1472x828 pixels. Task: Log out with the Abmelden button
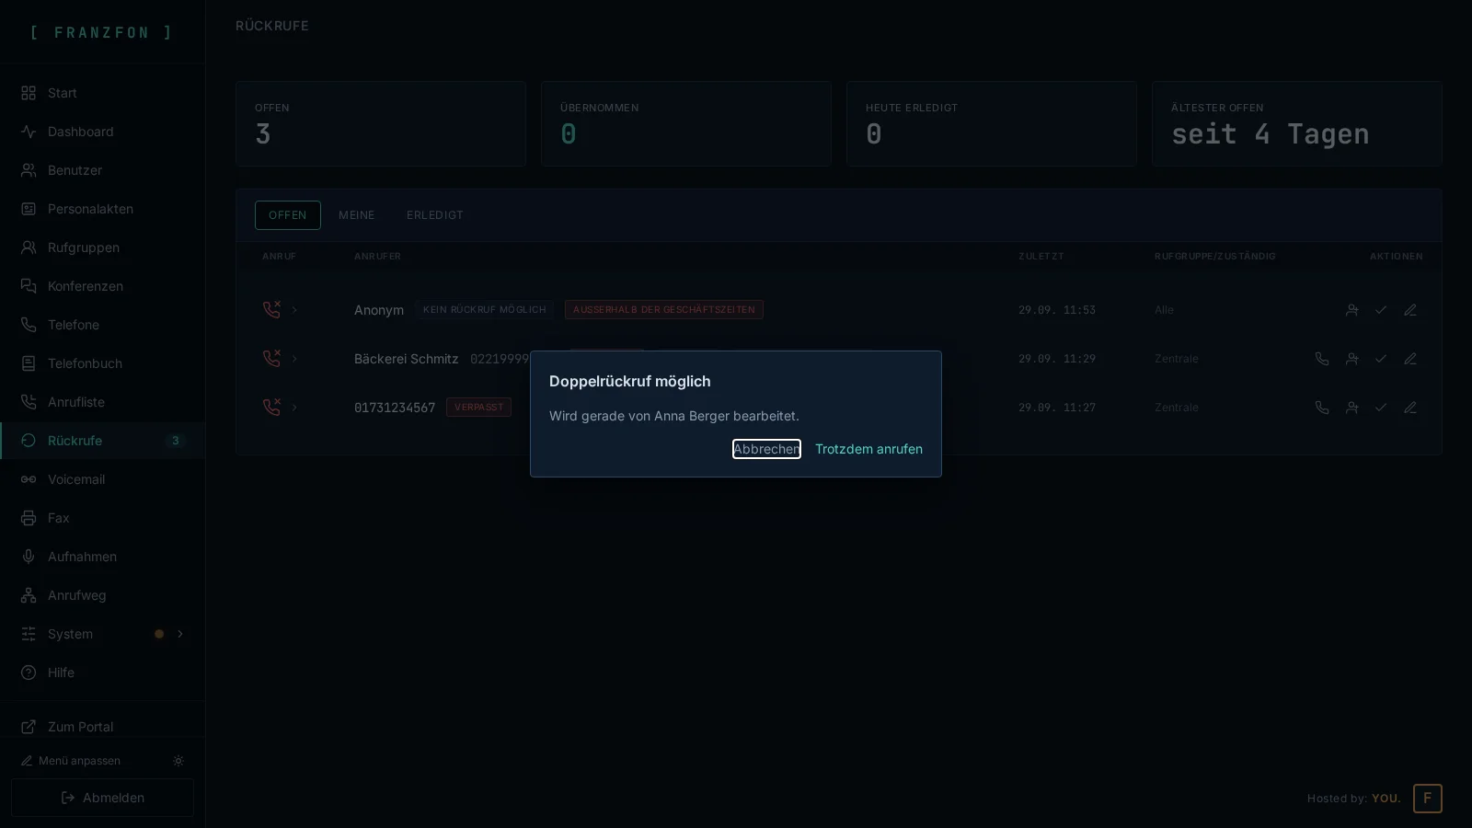tap(102, 798)
